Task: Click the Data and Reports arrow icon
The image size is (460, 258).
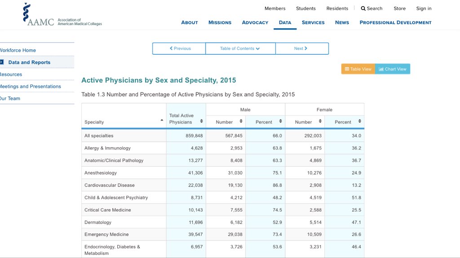Action: click(x=2, y=62)
